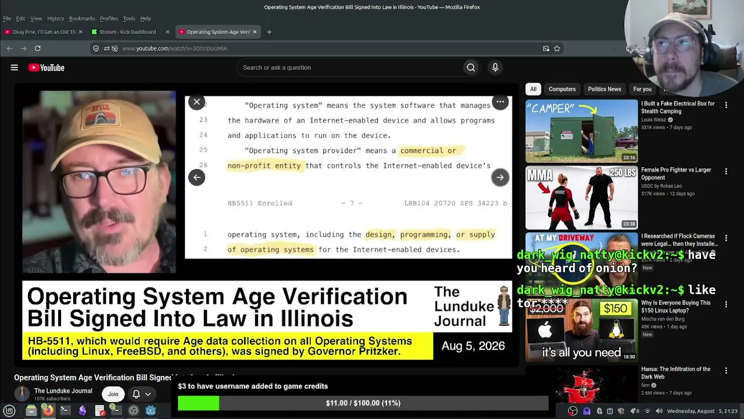Go back with the browser back arrow
744x419 pixels.
point(9,48)
